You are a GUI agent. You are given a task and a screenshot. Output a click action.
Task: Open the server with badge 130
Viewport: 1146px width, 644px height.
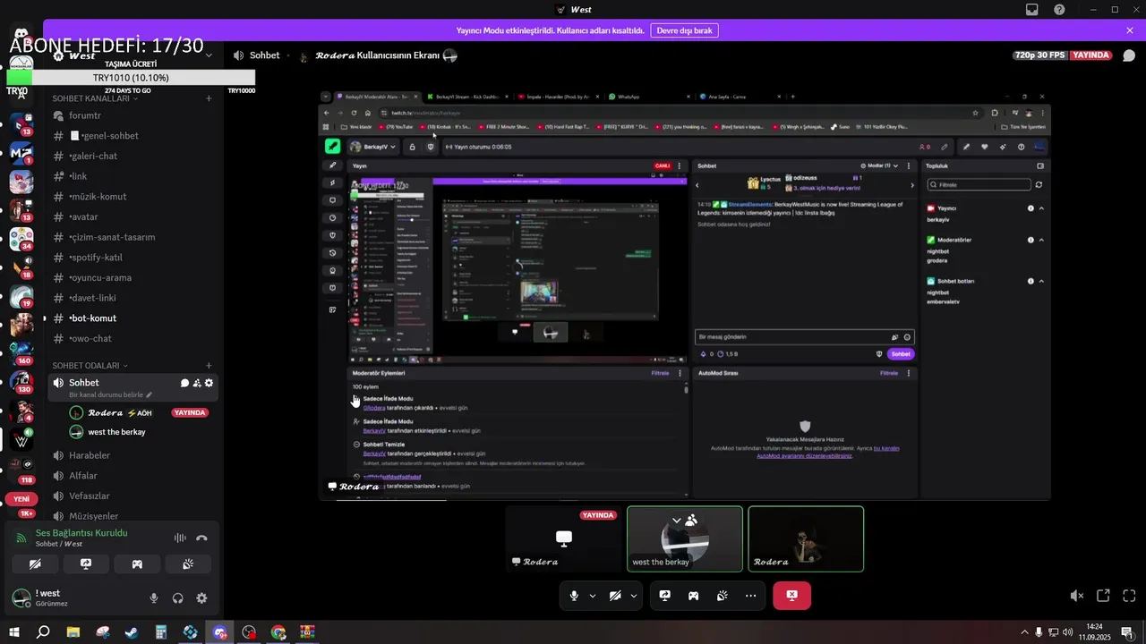tap(21, 381)
